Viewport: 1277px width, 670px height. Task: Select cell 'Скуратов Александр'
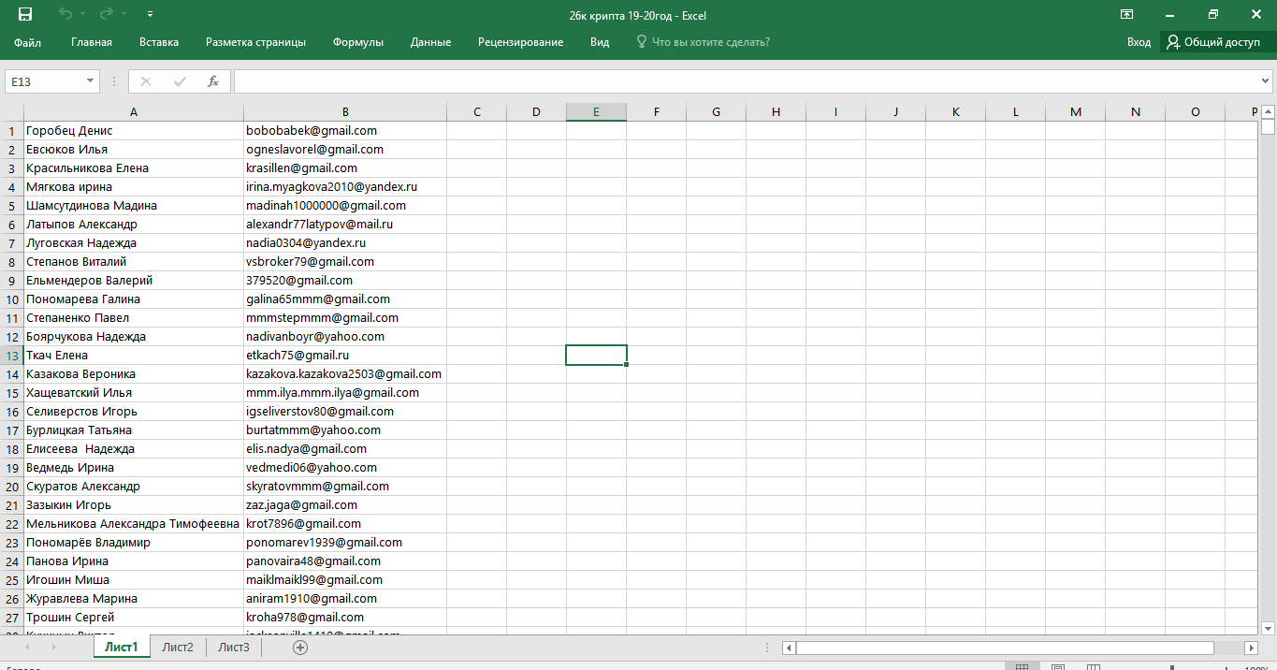click(134, 487)
